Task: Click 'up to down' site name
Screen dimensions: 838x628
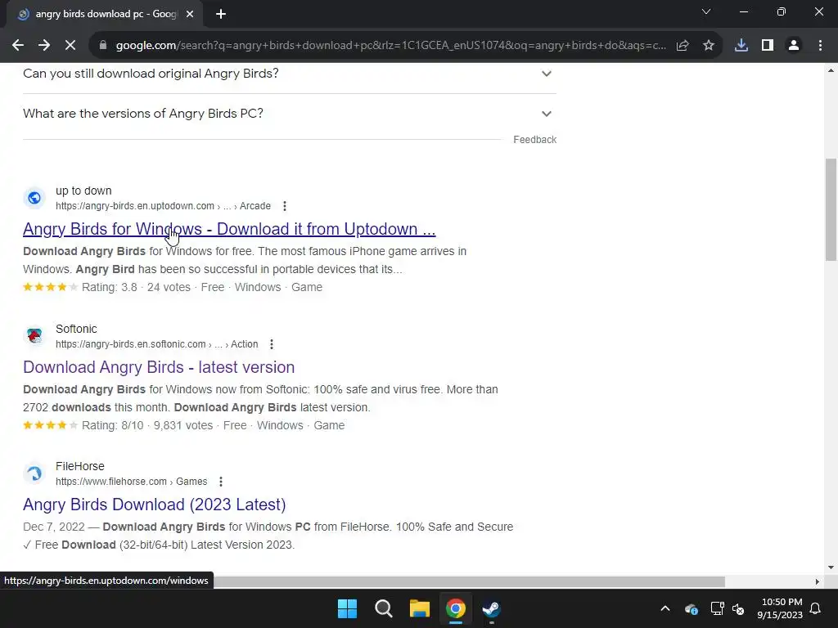Action: click(83, 191)
